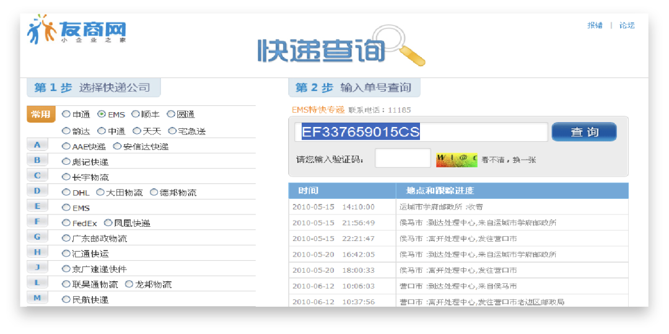Select the 彪记快递 option
This screenshot has height=334, width=669.
[x=66, y=162]
